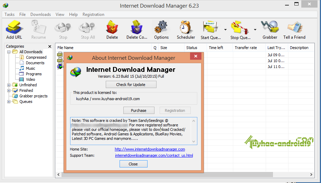Screen dimensions: 321x183
Task: Click the IDM icon in main title bar
Action: coord(6,5)
